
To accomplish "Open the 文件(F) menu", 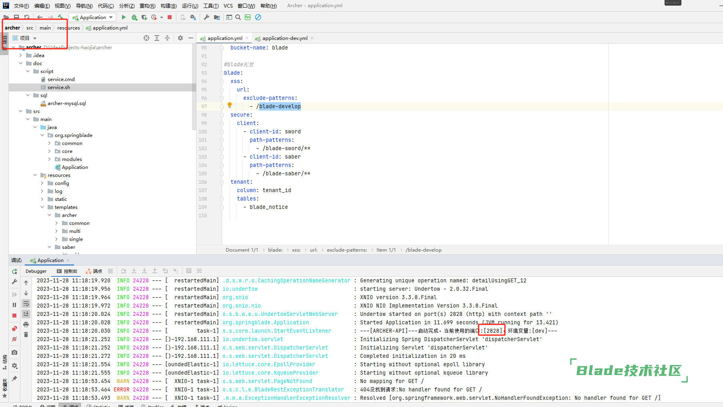I will point(21,6).
